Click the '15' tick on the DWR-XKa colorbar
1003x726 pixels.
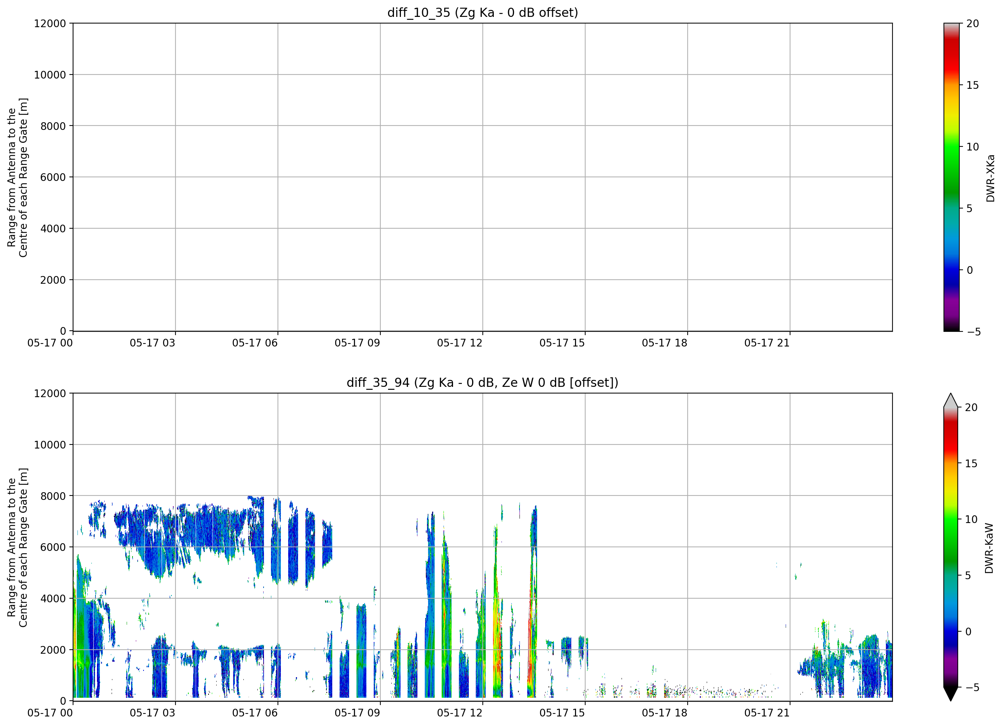click(x=973, y=85)
